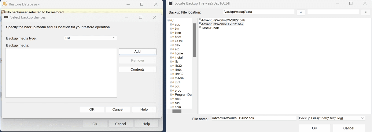Image resolution: width=372 pixels, height=132 pixels.
Task: Click the media folder icon in tree
Action: click(173, 78)
